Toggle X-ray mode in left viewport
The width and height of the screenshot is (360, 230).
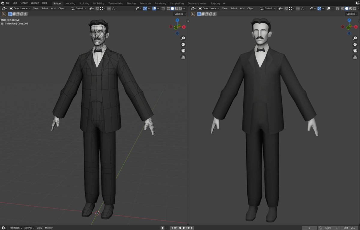tap(163, 8)
